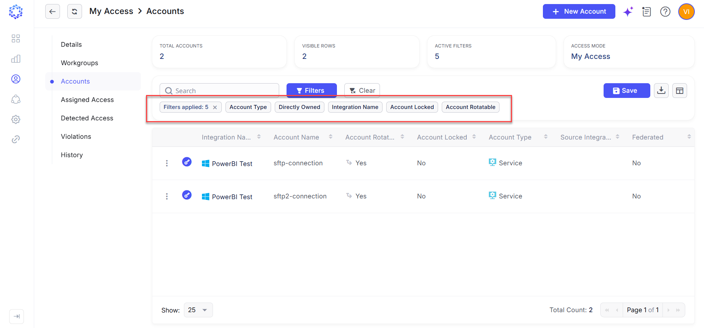Open the Violations section
Image resolution: width=704 pixels, height=328 pixels.
[76, 137]
